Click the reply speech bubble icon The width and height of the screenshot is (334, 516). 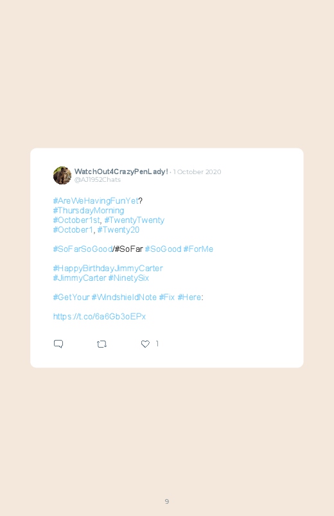[x=58, y=344]
